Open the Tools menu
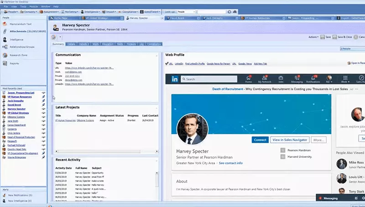 click(23, 6)
